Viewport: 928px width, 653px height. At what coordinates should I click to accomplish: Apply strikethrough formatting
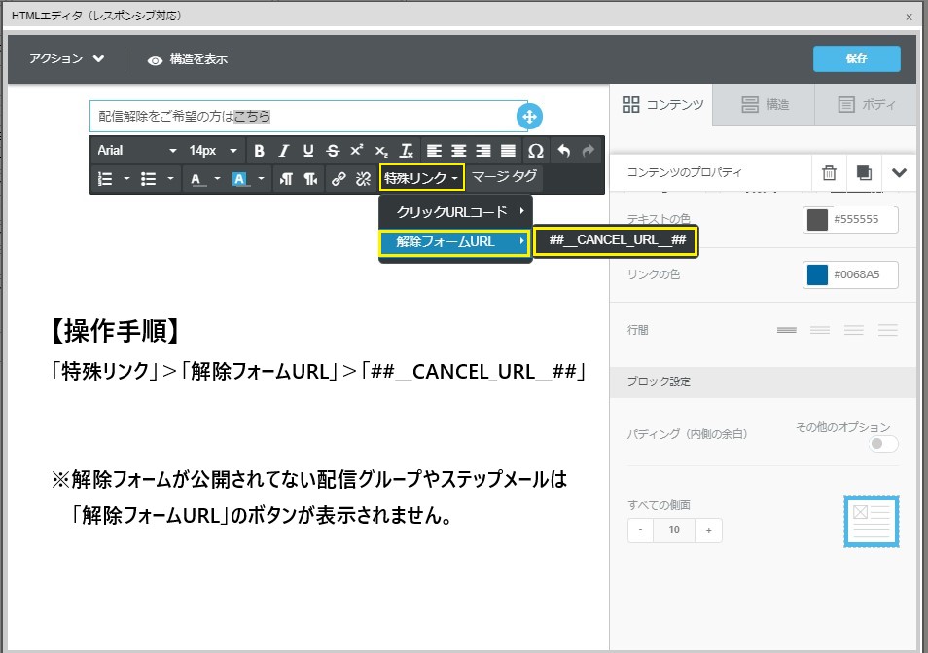click(x=333, y=151)
